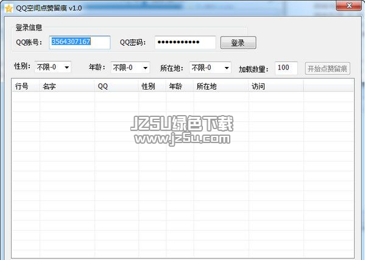Click the 年龄 column header in table
The height and width of the screenshot is (260, 365).
click(180, 86)
